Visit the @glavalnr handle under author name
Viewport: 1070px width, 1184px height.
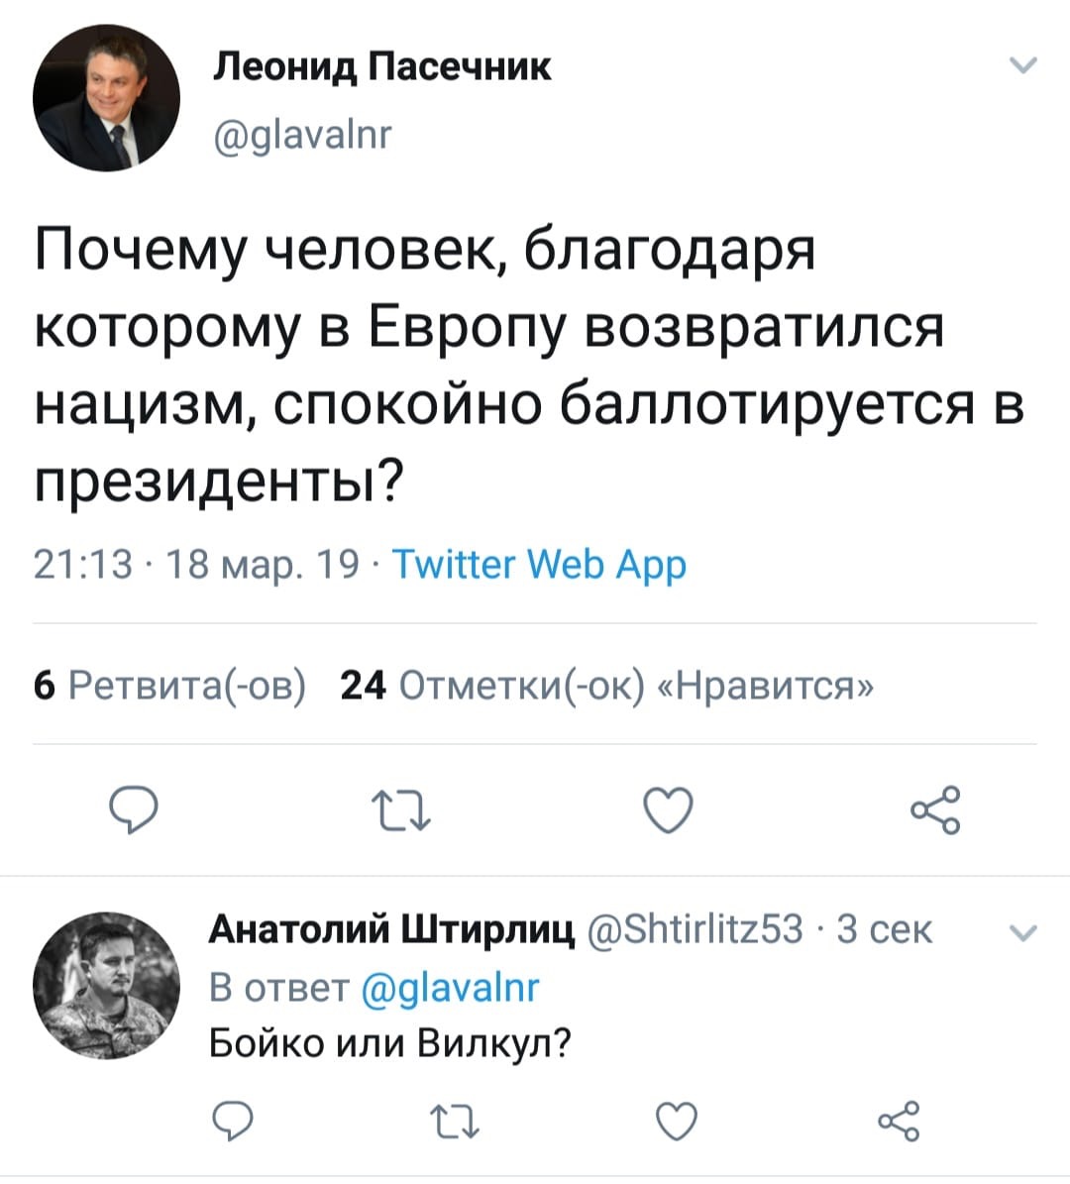pos(304,132)
